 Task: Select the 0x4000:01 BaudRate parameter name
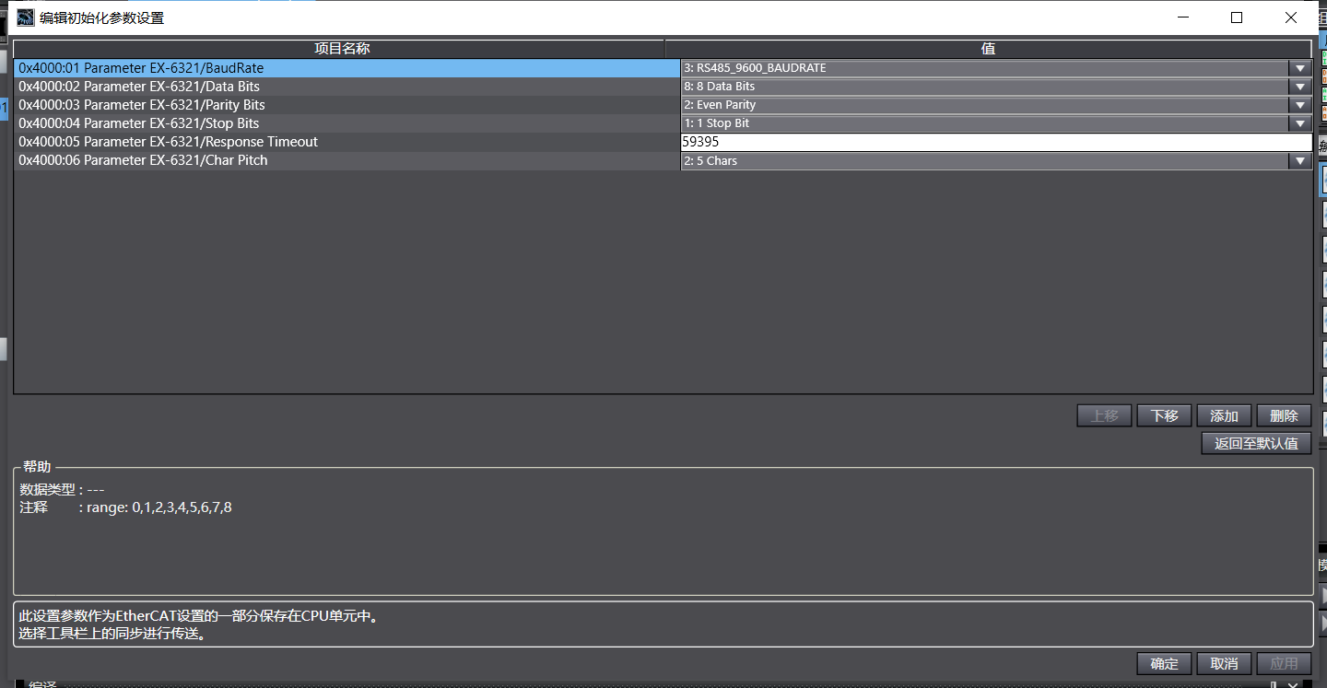point(141,68)
